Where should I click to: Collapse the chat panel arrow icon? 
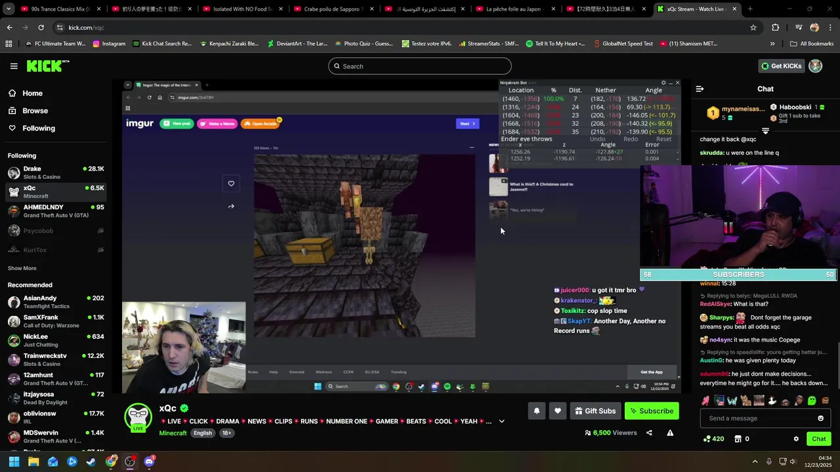coord(700,88)
